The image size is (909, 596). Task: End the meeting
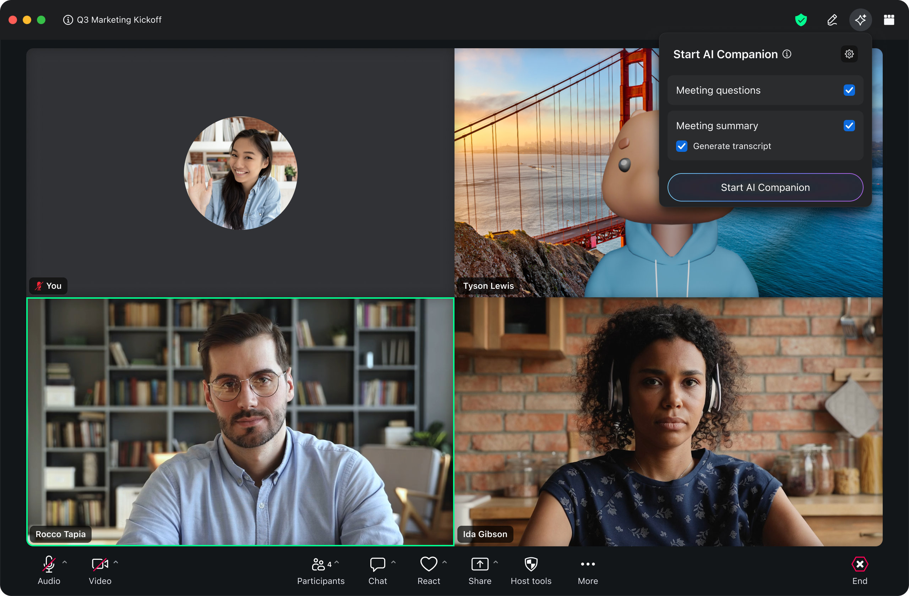[859, 564]
